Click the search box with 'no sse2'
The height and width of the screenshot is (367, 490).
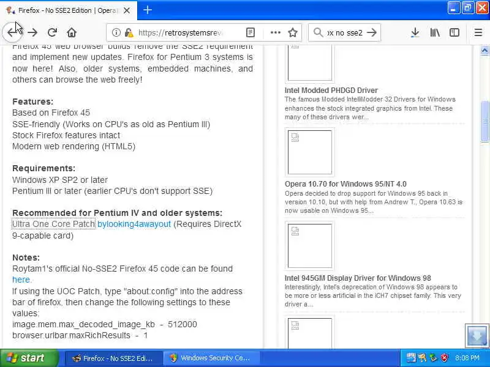pos(345,32)
